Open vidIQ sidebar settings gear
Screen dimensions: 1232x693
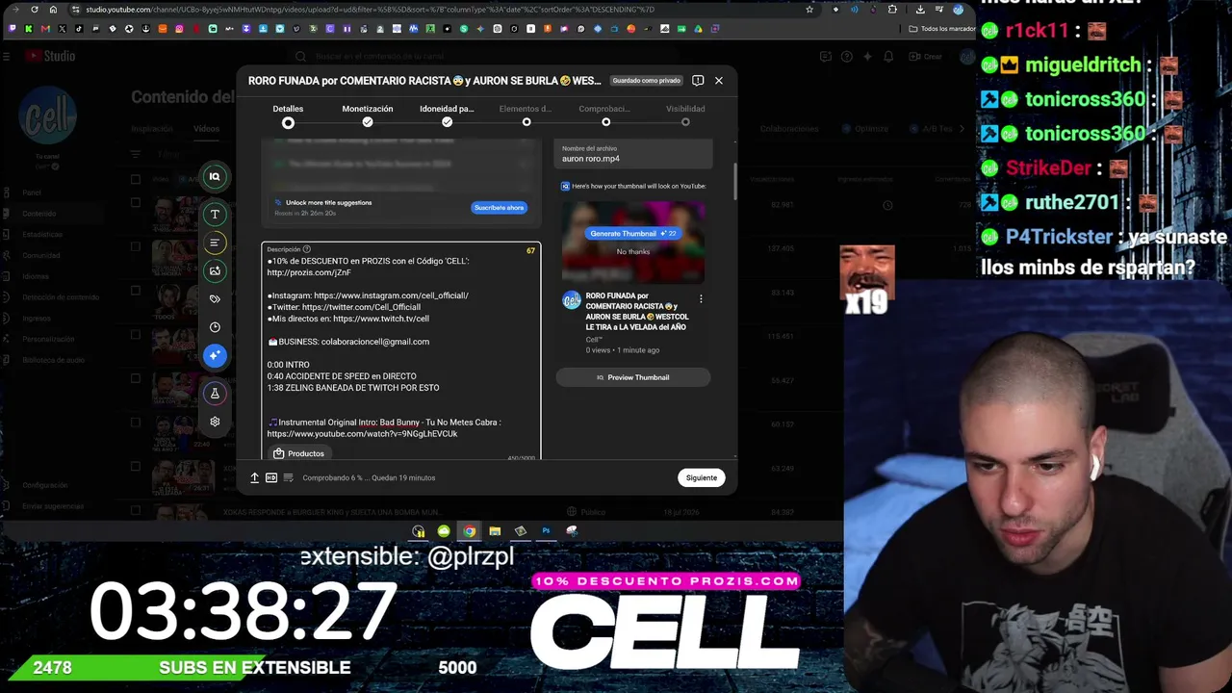[x=215, y=422]
